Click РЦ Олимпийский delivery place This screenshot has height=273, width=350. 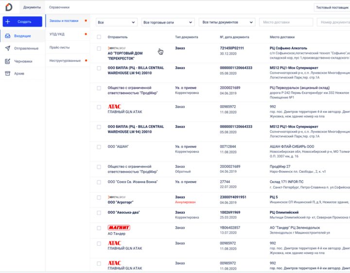pos(284,212)
